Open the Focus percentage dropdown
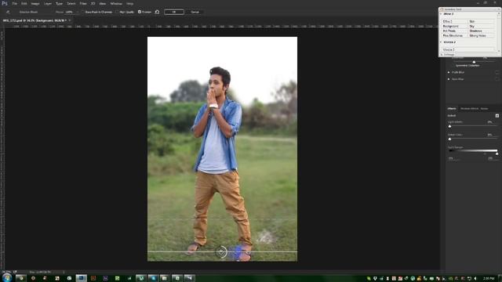Screen dimensions: 502x282 [x=77, y=13]
